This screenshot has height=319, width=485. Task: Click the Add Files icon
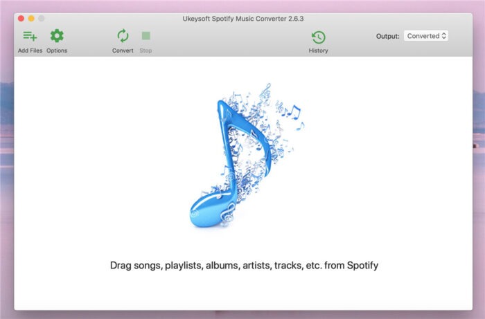click(30, 36)
